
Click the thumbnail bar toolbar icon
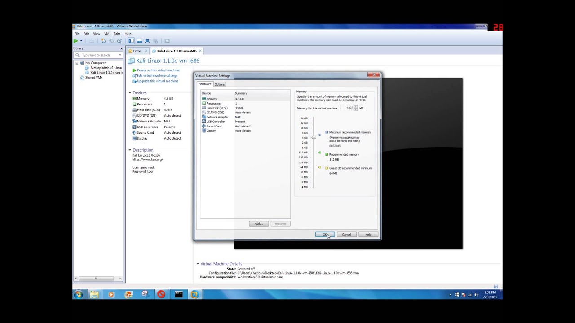139,41
